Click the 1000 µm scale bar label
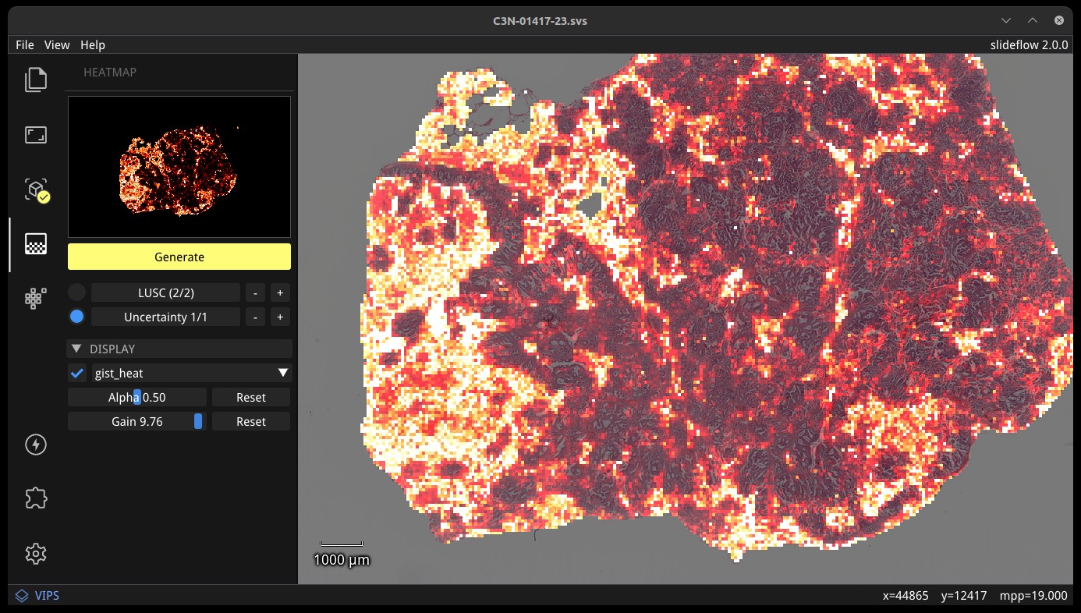Screen dimensions: 1081x613 342,559
